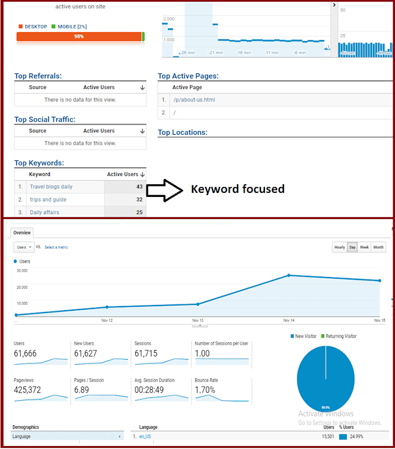Screen dimensions: 395x449
Task: Open the /p/about-us.html active page
Action: [194, 100]
